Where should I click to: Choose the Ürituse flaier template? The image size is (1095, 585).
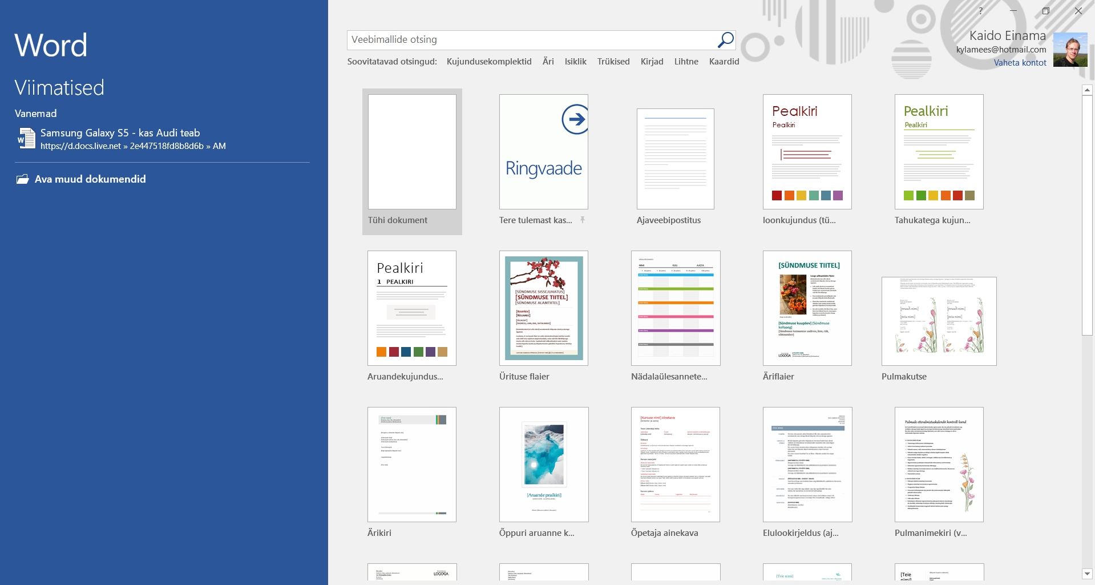(544, 308)
